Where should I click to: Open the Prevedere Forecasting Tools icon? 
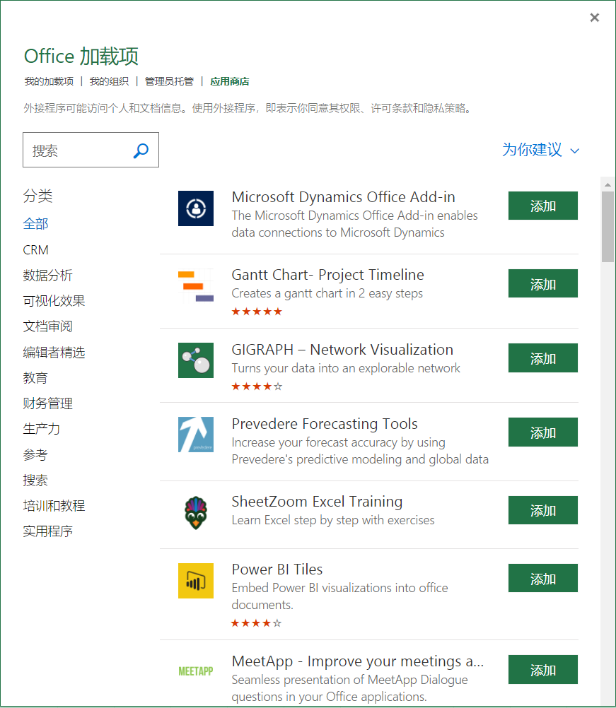point(196,435)
